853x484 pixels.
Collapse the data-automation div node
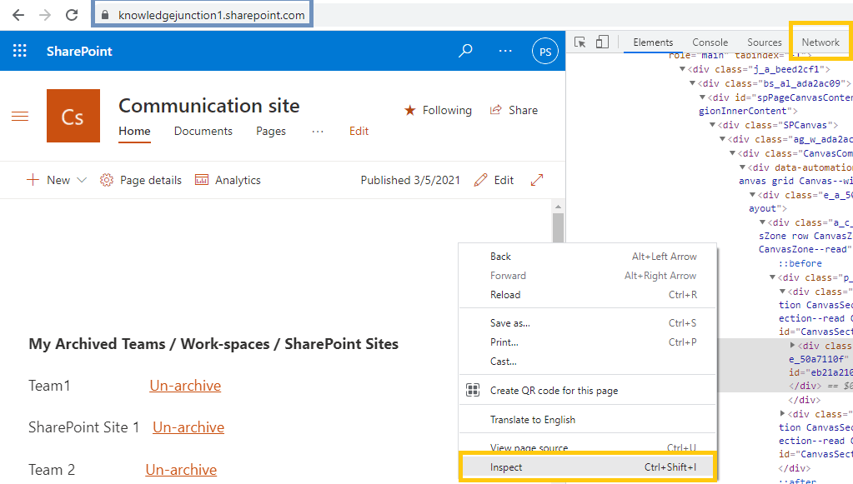(x=743, y=167)
